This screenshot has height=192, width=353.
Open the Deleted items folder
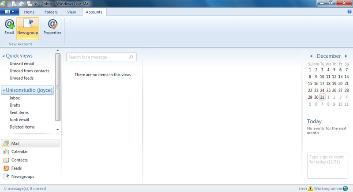22,127
